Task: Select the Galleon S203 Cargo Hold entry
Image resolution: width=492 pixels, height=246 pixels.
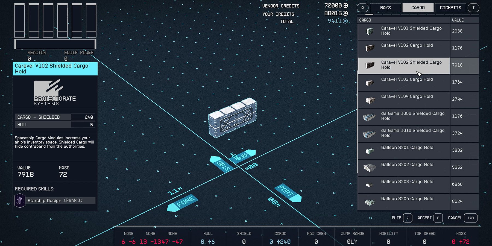Action: click(x=405, y=184)
